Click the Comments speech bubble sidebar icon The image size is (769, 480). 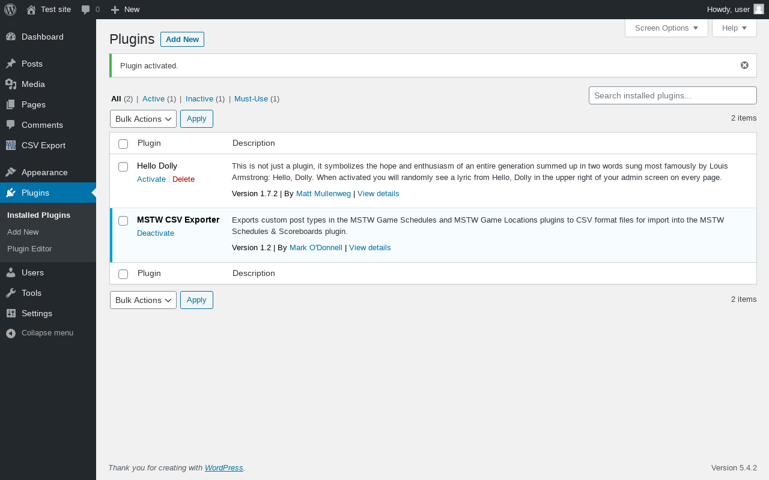(11, 125)
